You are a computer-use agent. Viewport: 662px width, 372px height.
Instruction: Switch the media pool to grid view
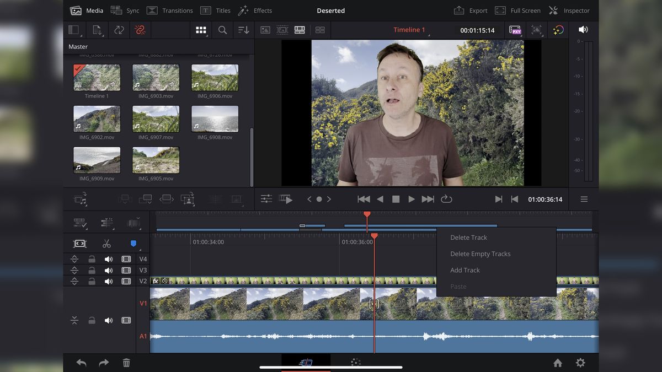click(201, 30)
